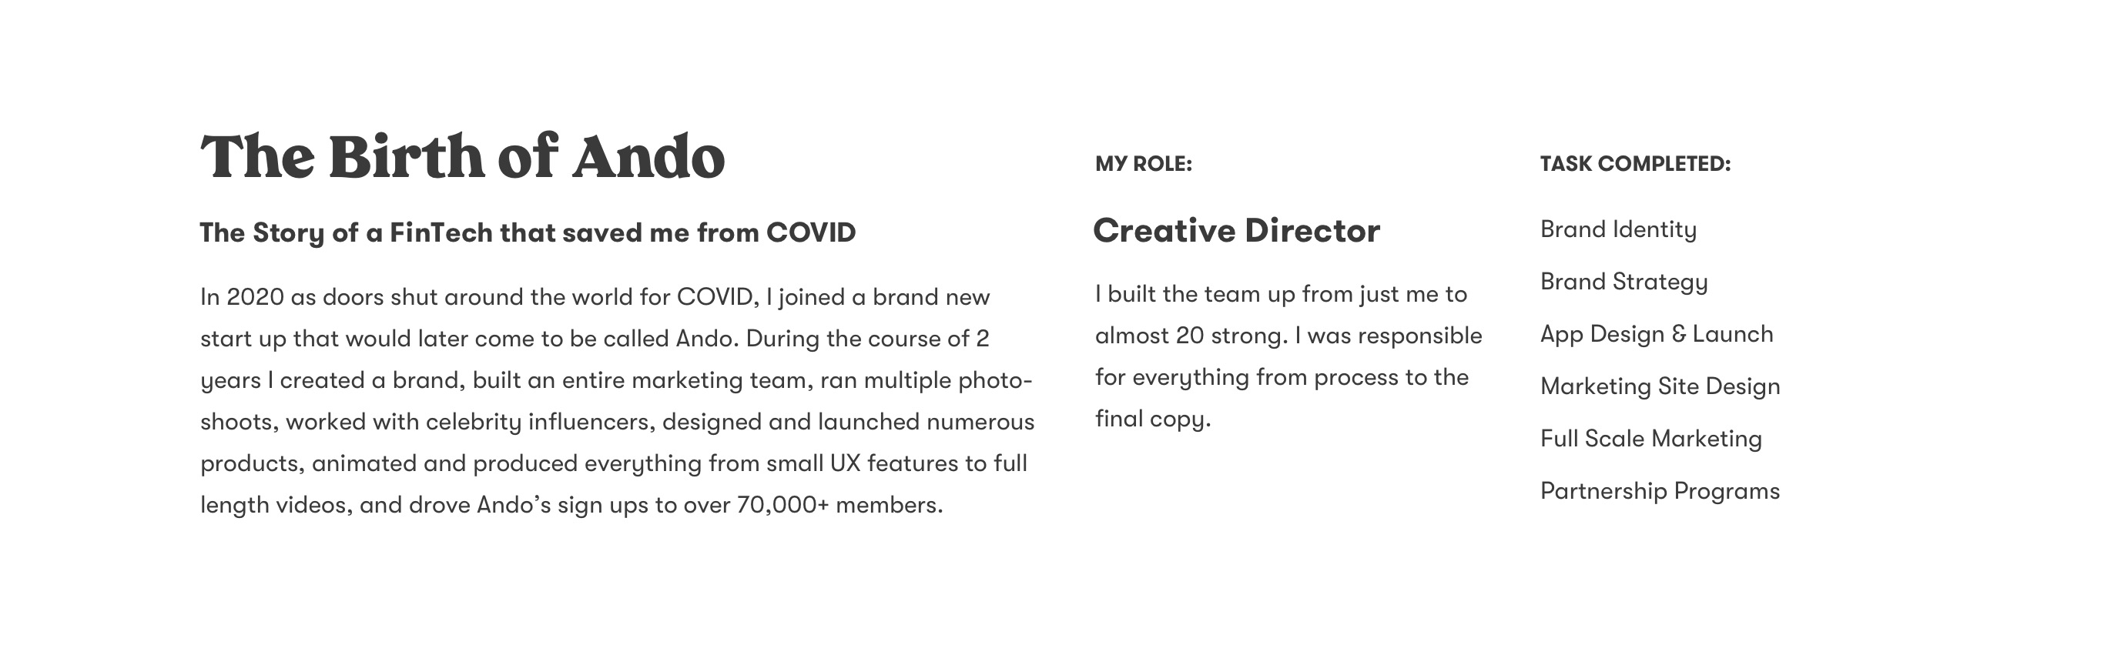This screenshot has width=2101, height=665.
Task: Select the "Partnership Programs" list item
Action: [1660, 490]
